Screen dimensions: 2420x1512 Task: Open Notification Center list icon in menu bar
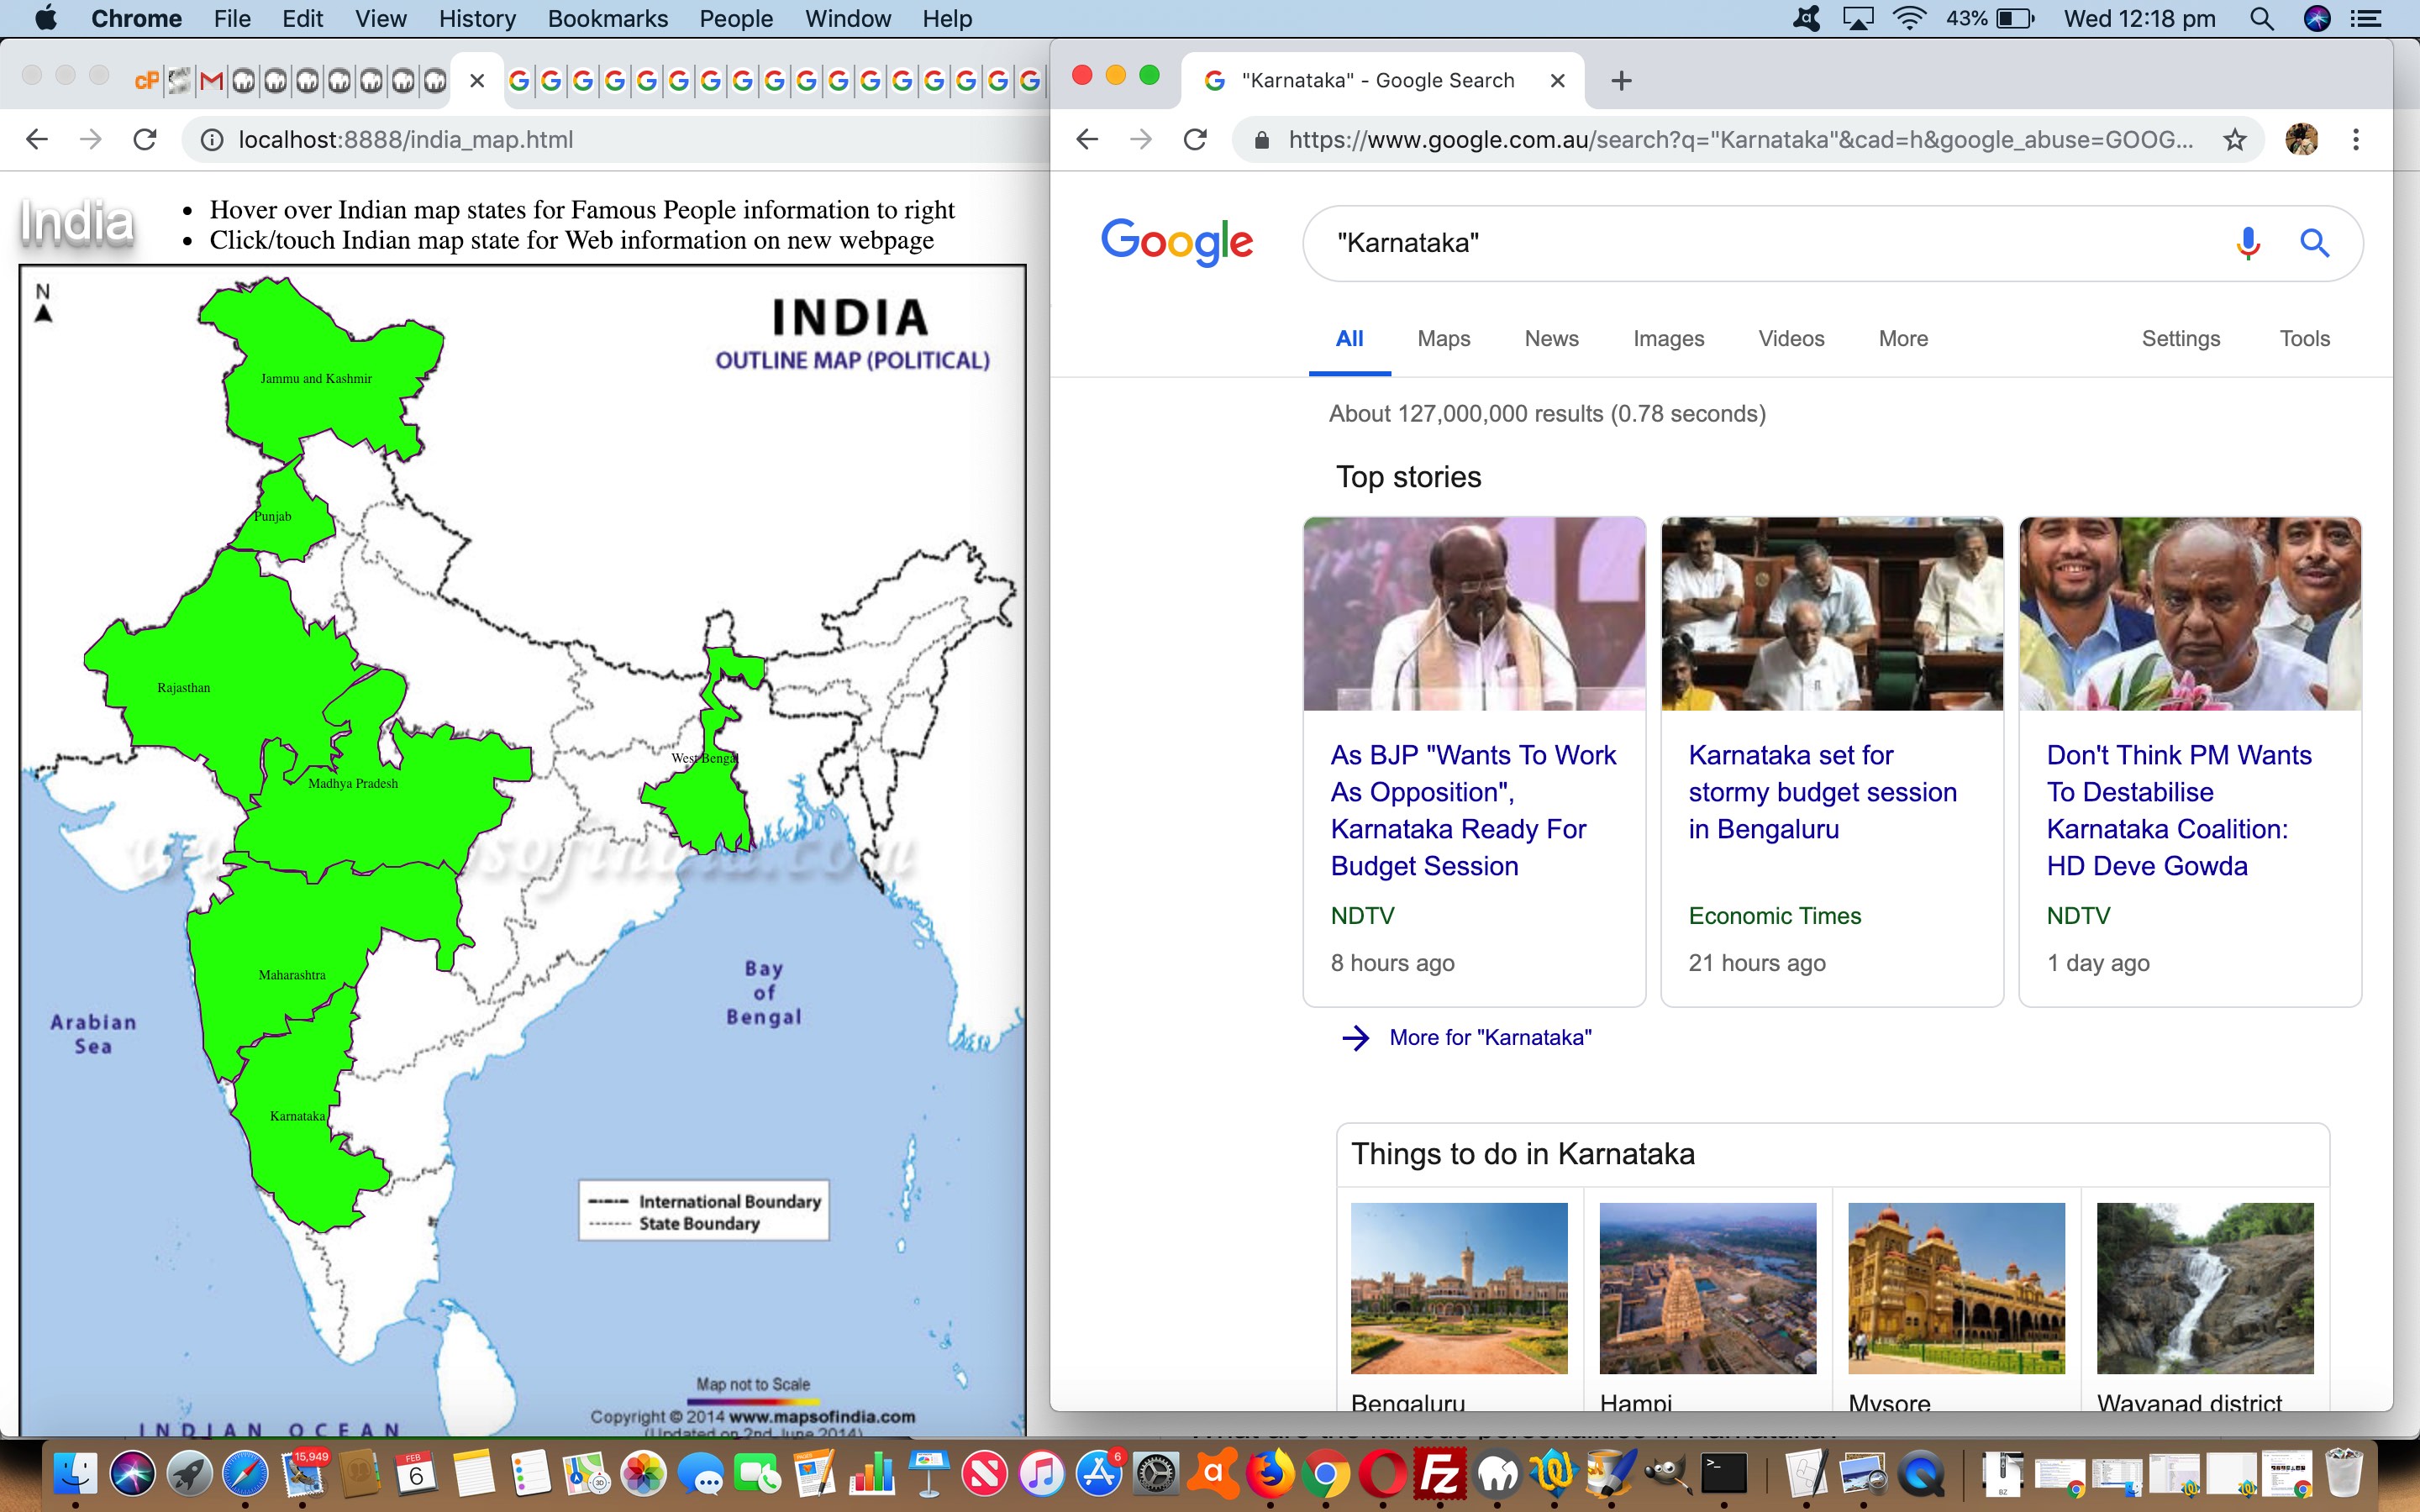[2366, 19]
